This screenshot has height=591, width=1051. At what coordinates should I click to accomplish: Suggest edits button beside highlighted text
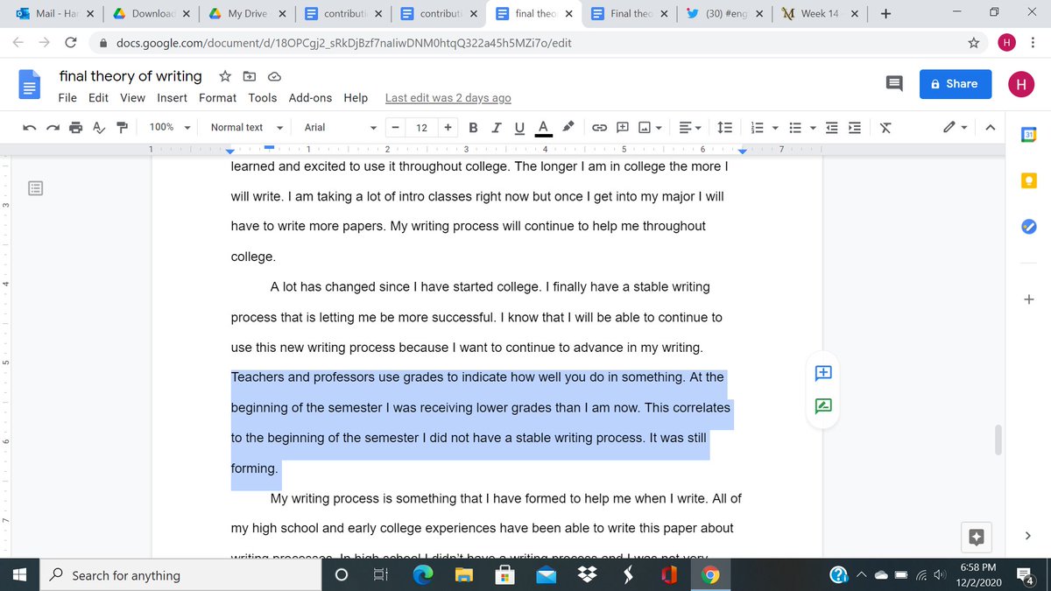(x=823, y=406)
